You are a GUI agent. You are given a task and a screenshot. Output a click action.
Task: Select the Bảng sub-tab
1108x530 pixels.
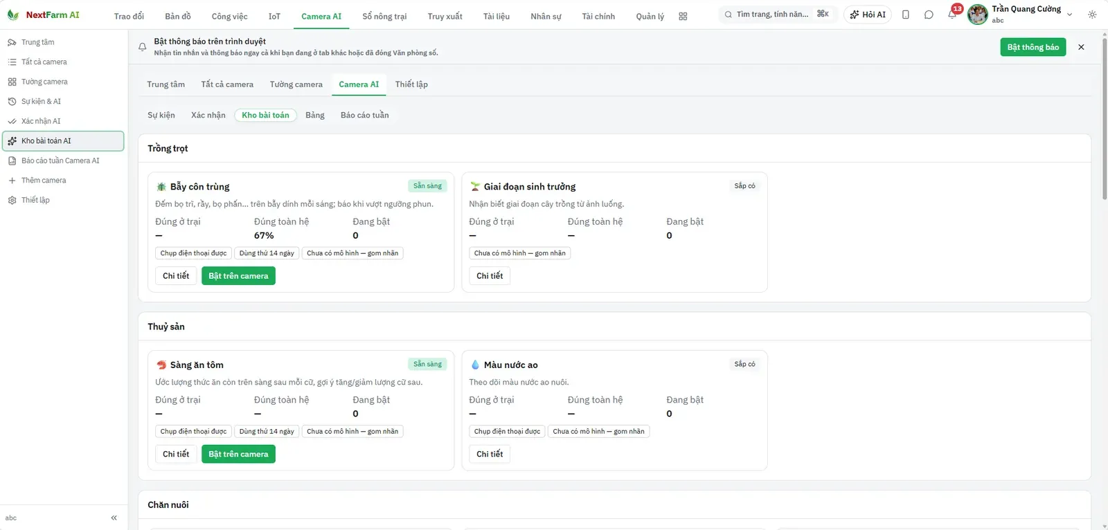[x=315, y=116]
